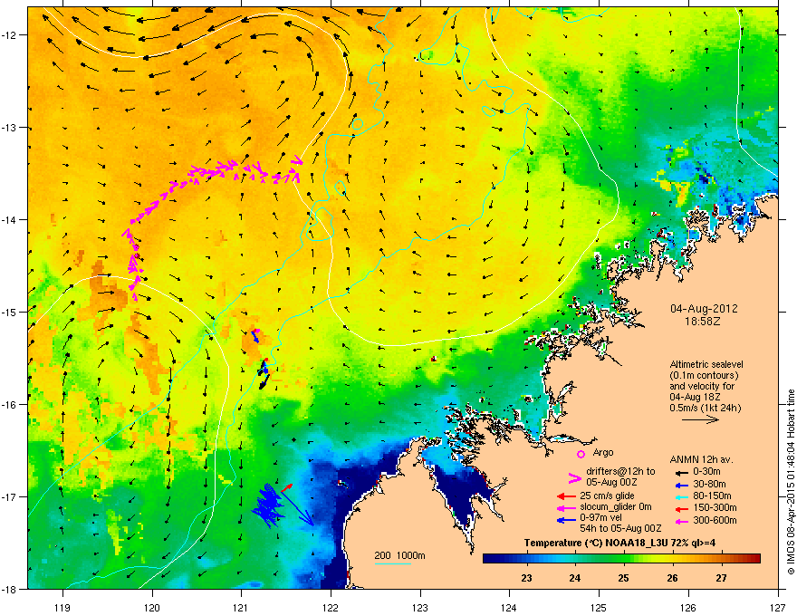The height and width of the screenshot is (616, 797).
Task: Select the magenta slocum_glider 0m legend arrow
Action: [x=566, y=507]
